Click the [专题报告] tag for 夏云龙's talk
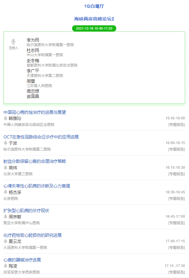 click(x=177, y=248)
